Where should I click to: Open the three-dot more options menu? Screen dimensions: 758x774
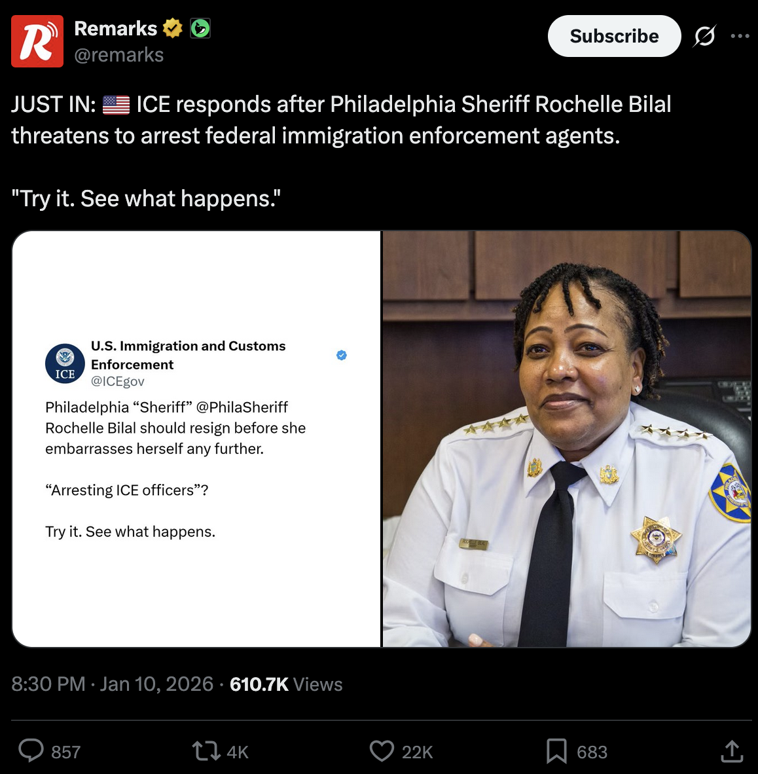point(740,36)
